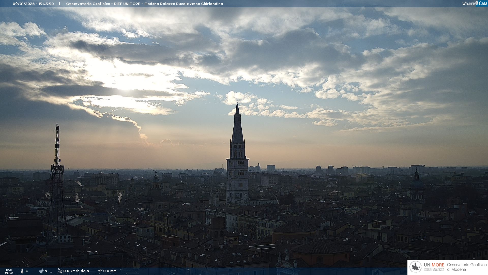Click the rain umbrella icon

[100, 271]
